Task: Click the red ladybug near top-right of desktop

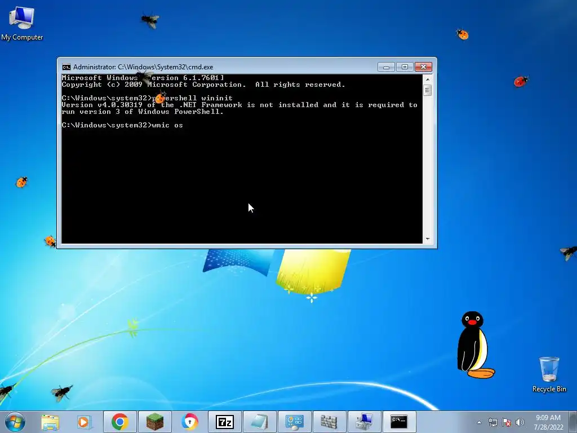Action: (x=520, y=81)
